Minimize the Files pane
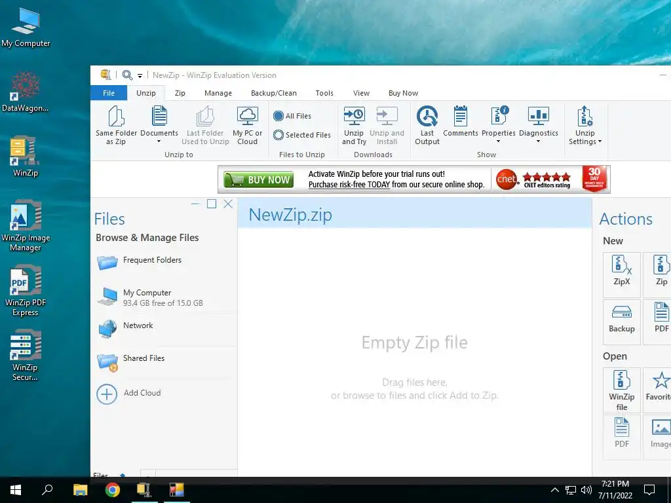This screenshot has height=503, width=671. coord(195,204)
